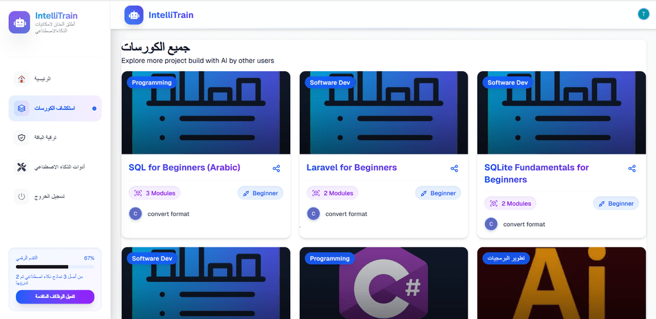Click modules icon on SQLite Fundamentals card

[494, 204]
